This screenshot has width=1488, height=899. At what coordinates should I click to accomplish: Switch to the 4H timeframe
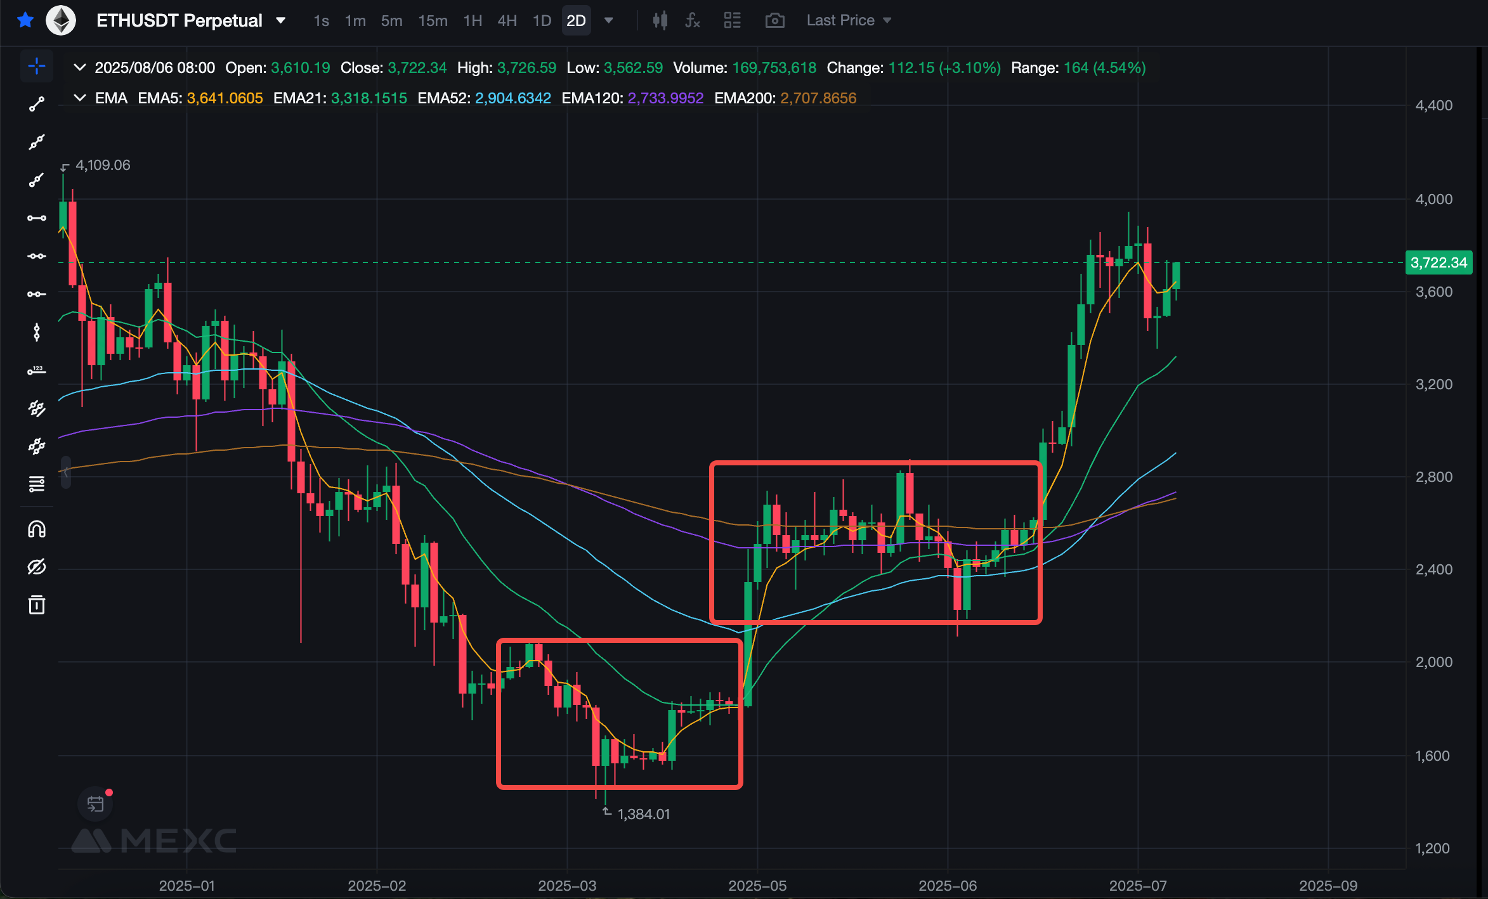tap(507, 21)
